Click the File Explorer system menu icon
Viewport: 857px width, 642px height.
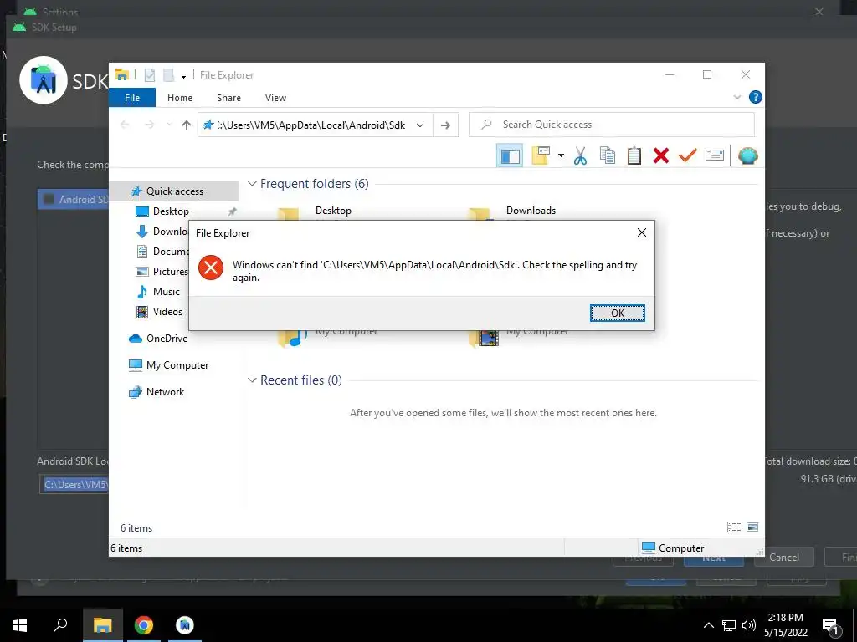[121, 74]
